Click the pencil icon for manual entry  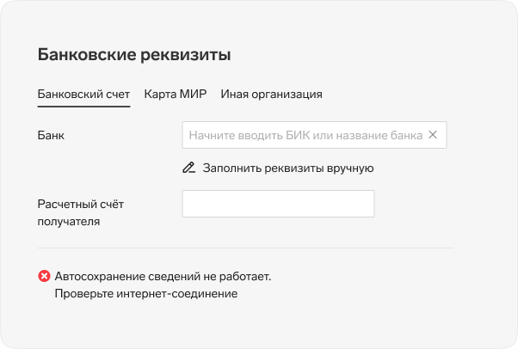[x=189, y=168]
